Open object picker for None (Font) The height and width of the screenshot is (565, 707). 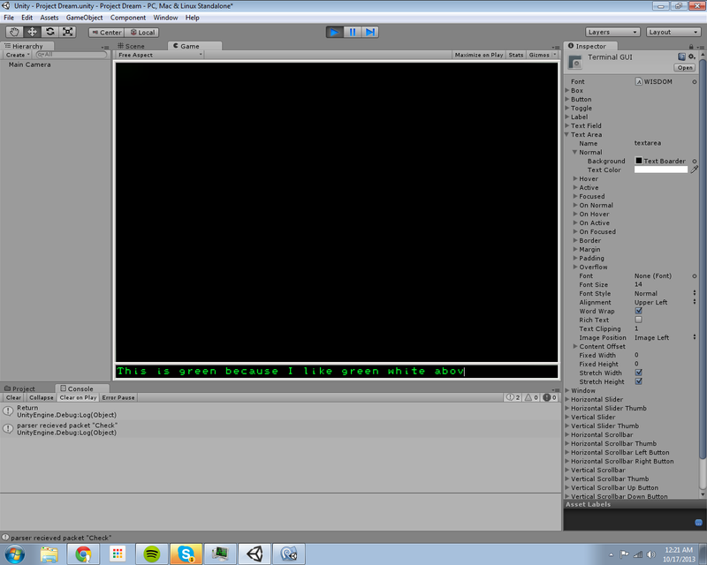[x=695, y=275]
